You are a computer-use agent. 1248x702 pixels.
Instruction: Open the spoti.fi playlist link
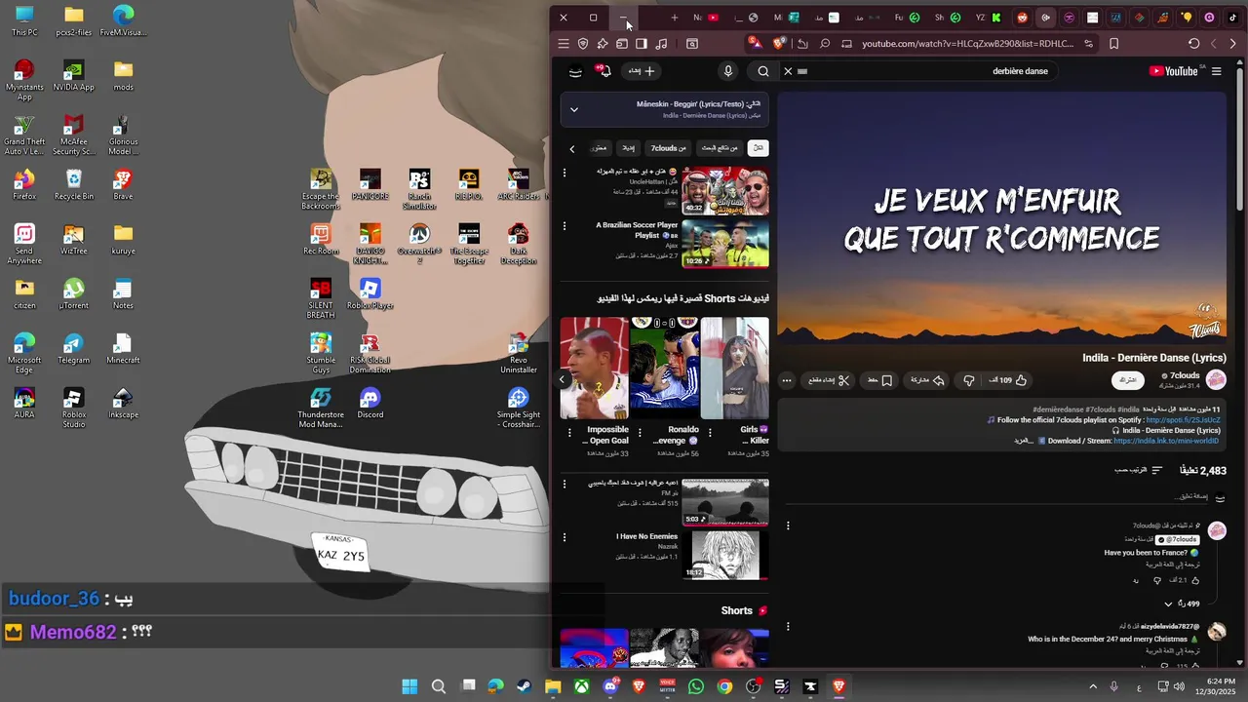[x=1183, y=420]
